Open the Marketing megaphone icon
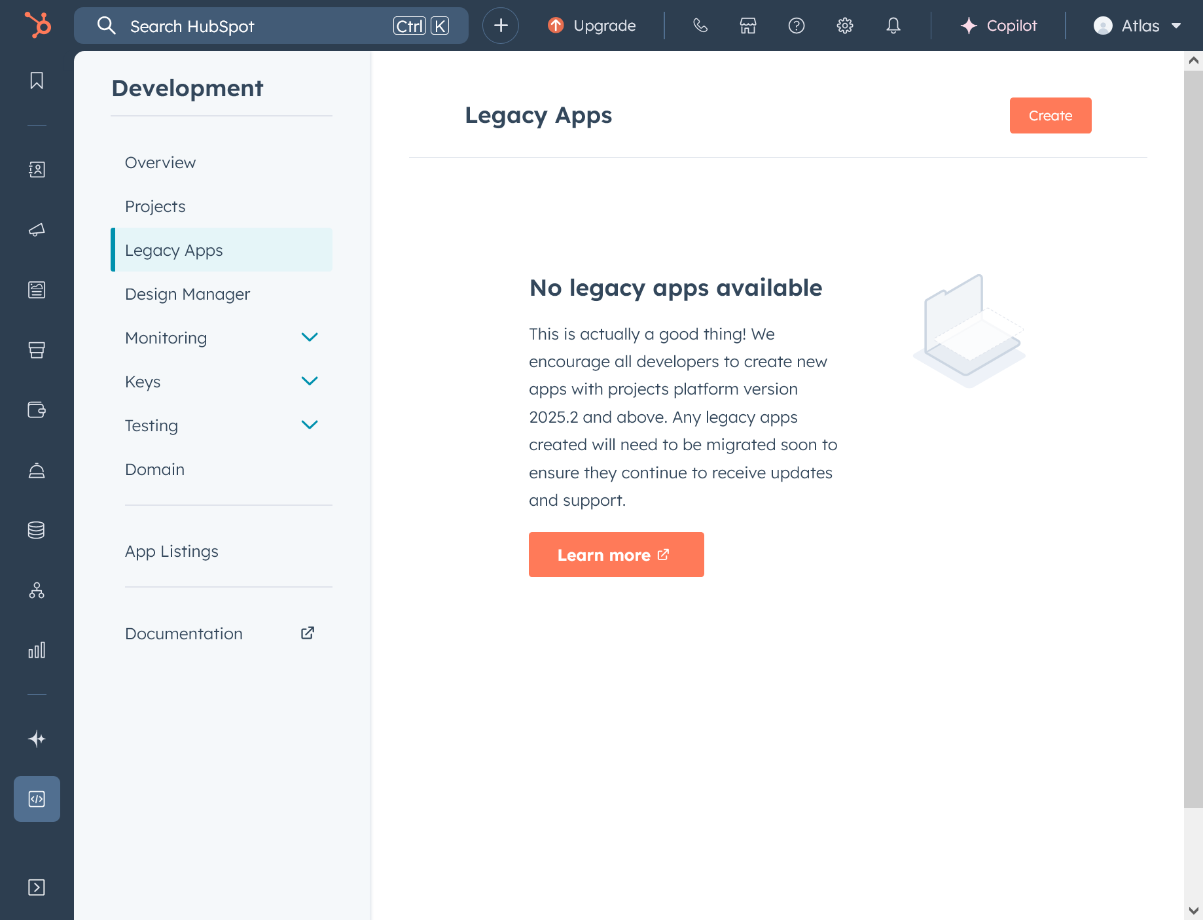Screen dimensions: 1203x920 (37, 230)
